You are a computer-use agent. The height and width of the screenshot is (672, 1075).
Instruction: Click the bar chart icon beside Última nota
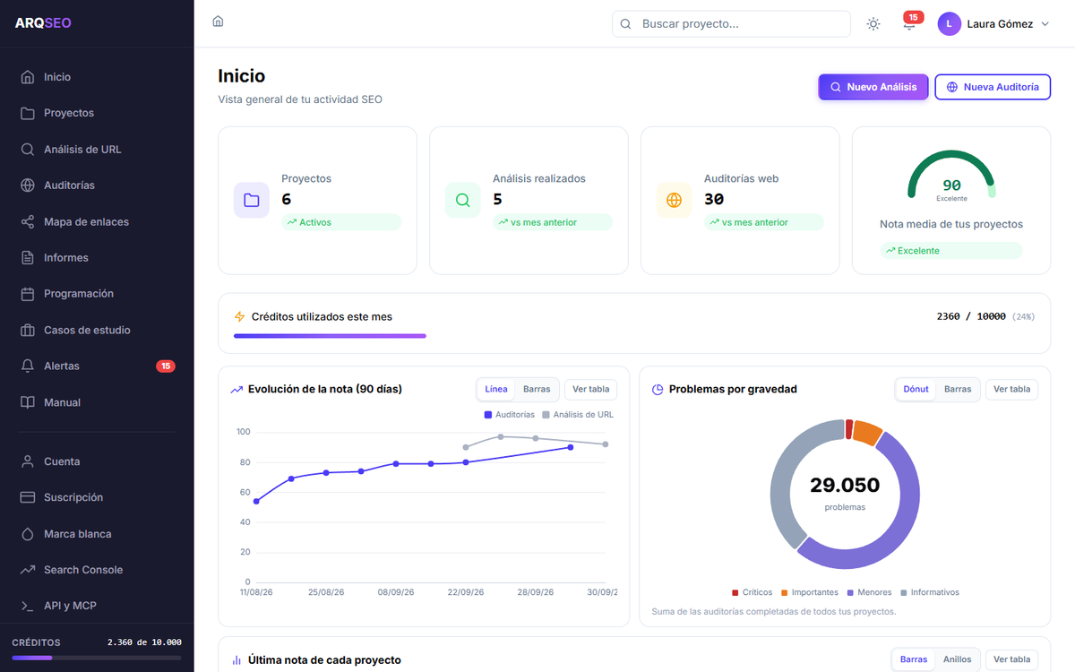click(236, 660)
